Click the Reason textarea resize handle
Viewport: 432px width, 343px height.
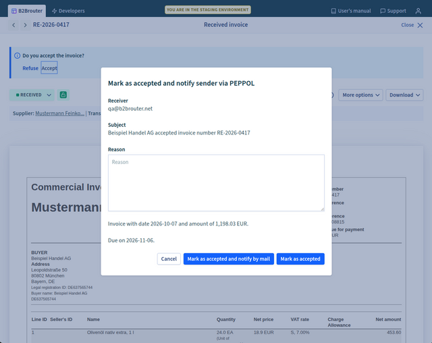click(x=323, y=209)
